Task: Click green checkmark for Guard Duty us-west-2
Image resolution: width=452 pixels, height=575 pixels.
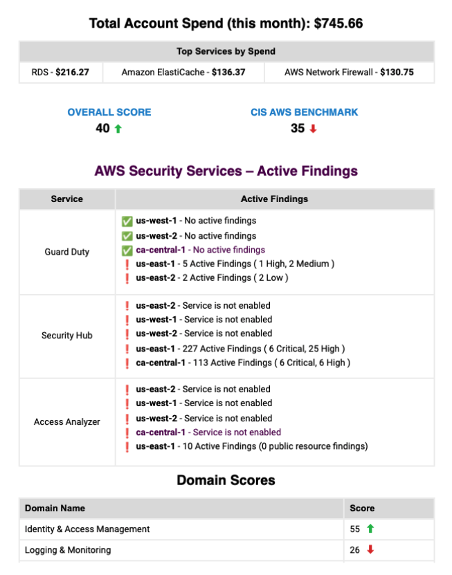Action: [127, 236]
